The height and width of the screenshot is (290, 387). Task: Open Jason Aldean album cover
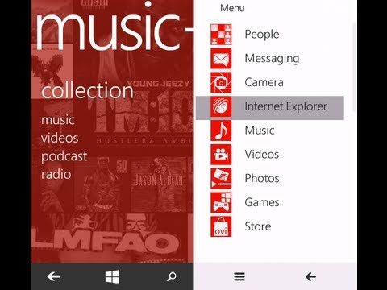point(159,184)
